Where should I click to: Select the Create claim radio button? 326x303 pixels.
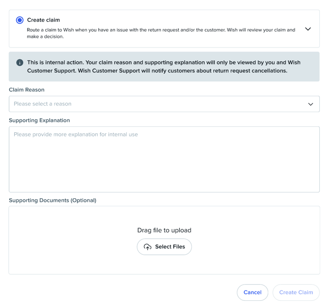point(20,20)
